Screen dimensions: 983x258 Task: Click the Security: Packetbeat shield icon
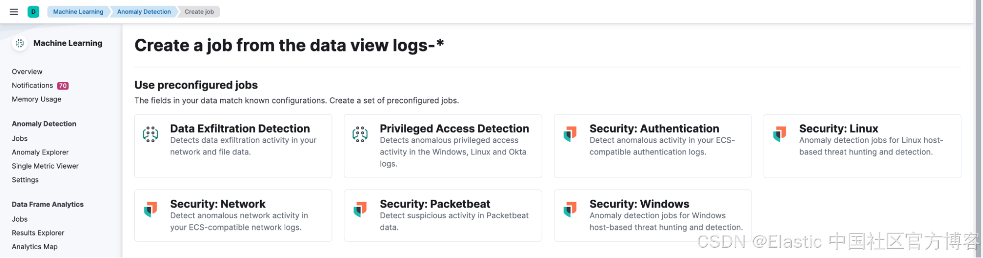pos(360,209)
